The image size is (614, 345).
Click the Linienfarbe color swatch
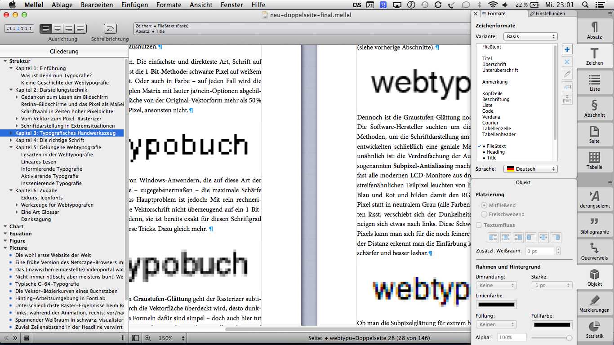[496, 305]
